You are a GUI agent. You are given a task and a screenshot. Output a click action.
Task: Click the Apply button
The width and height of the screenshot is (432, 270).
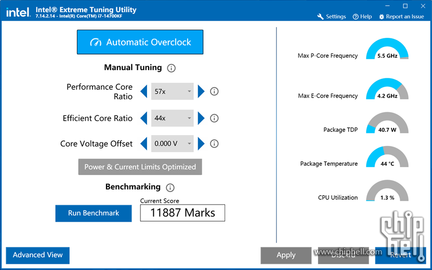pyautogui.click(x=286, y=255)
